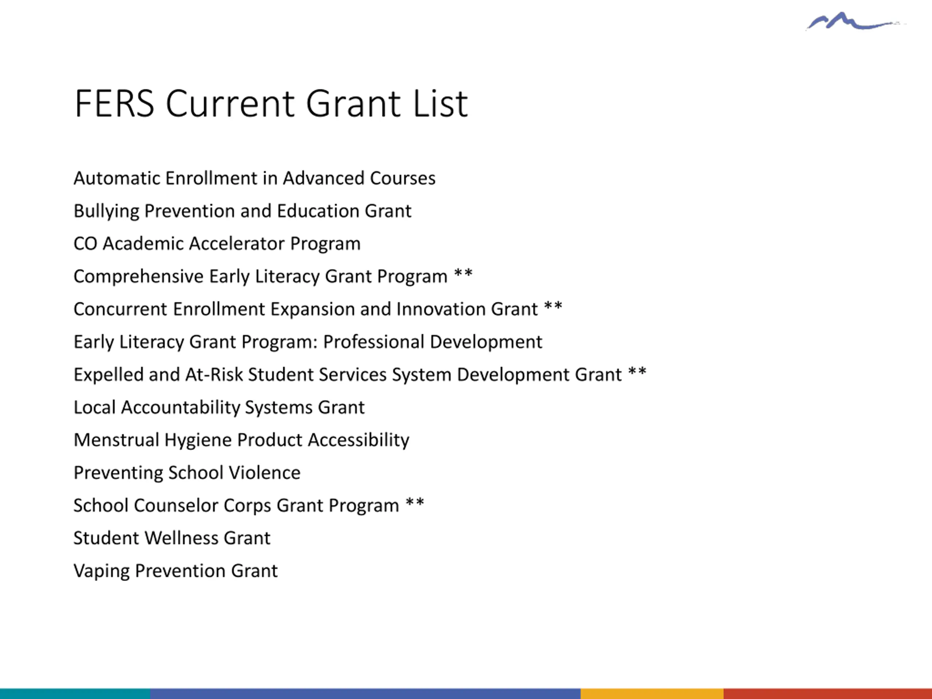Click "Menstrual Hygiene Product Accessibility"

(x=241, y=440)
